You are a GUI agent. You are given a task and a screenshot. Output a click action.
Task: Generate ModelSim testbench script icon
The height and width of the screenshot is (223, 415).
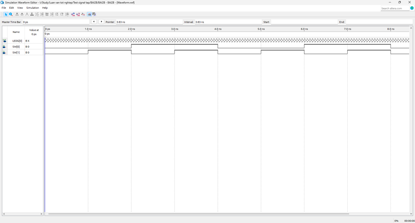pyautogui.click(x=83, y=14)
